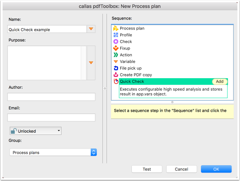Image resolution: width=240 pixels, height=181 pixels.
Task: Select the highlighted Quick Check row
Action: tap(173, 81)
